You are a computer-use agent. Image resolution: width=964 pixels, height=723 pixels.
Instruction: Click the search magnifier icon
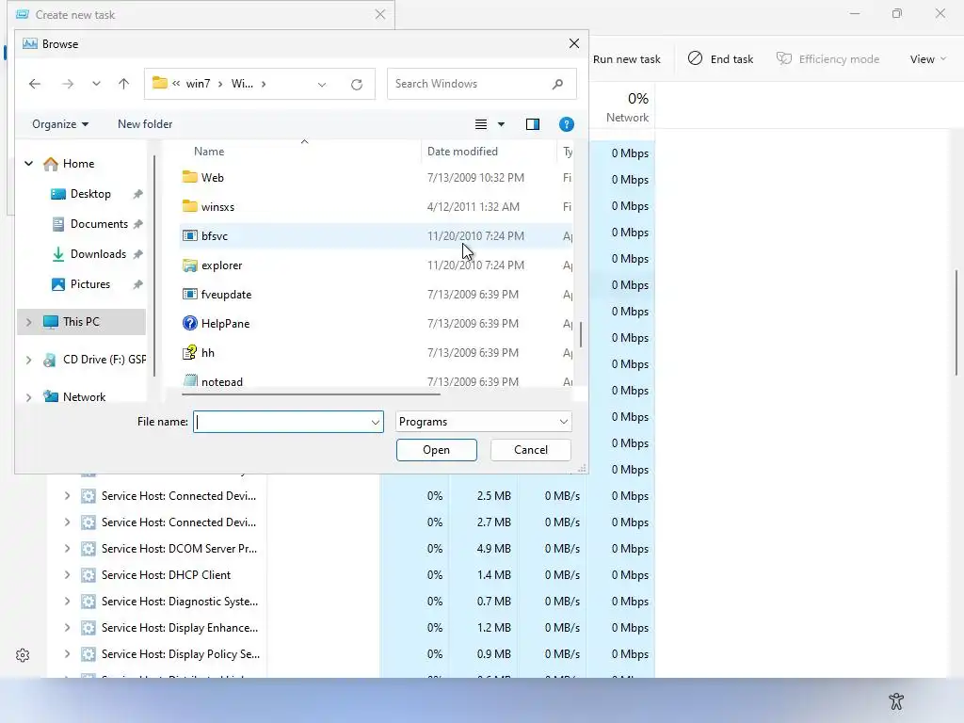[557, 84]
